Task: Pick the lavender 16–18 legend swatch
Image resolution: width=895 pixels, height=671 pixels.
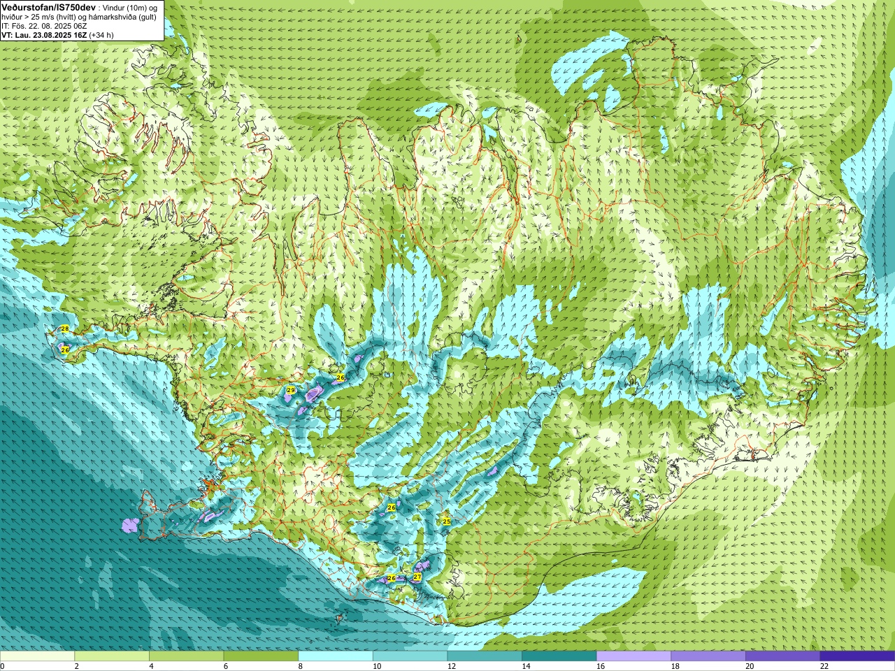Action: (634, 656)
